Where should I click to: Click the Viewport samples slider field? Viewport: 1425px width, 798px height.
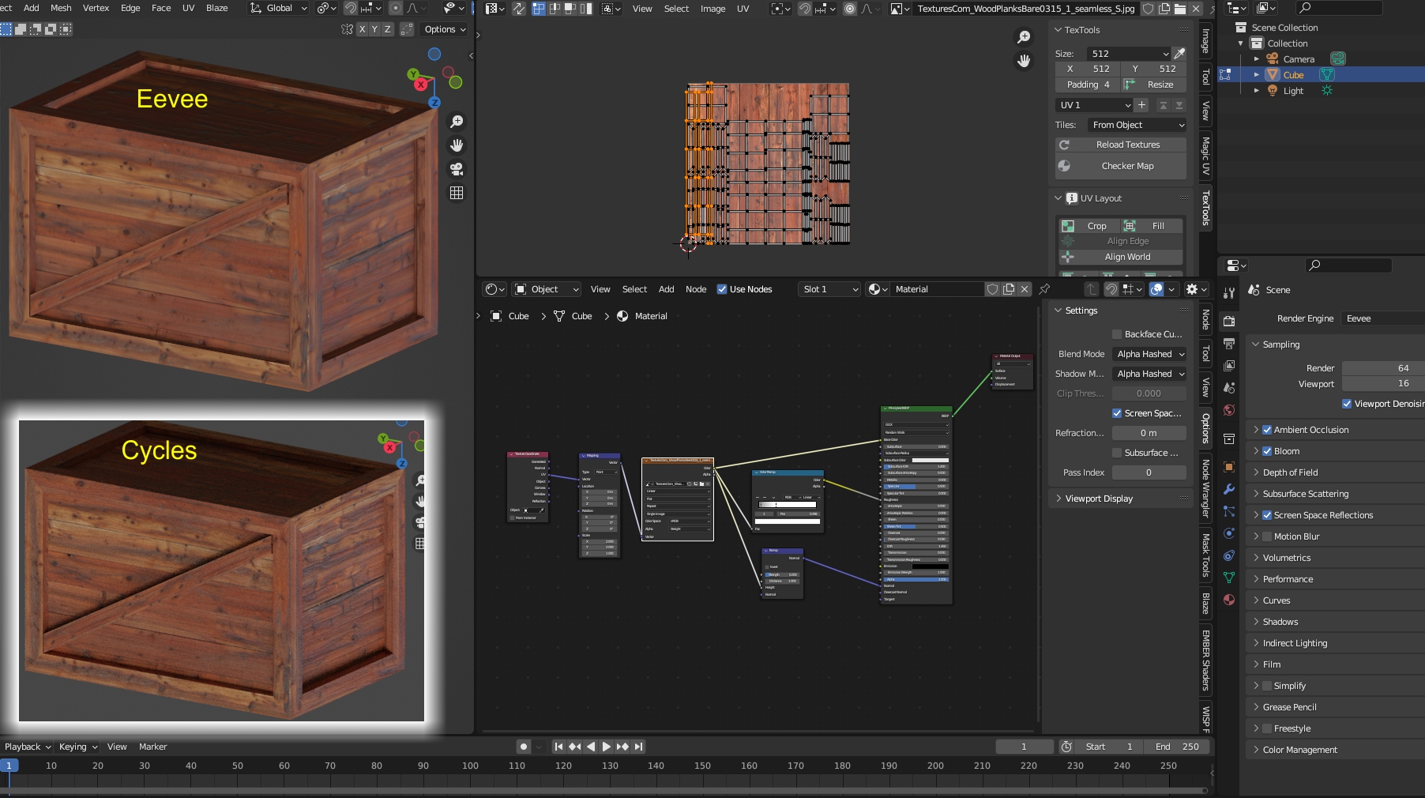pyautogui.click(x=1382, y=384)
